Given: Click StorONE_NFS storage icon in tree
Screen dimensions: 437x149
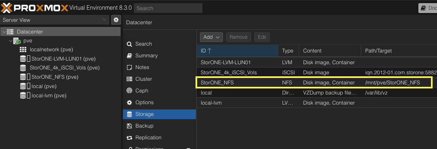Looking at the screenshot, I should point(25,77).
